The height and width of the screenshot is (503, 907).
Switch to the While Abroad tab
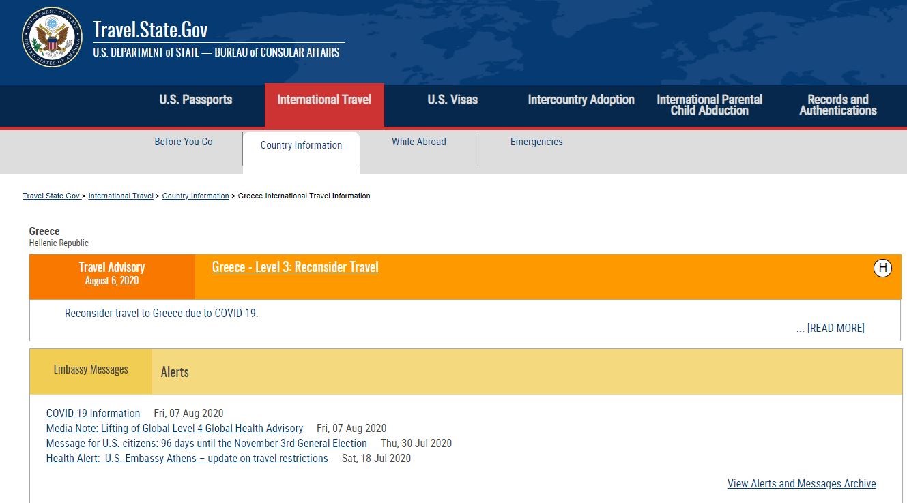tap(419, 142)
